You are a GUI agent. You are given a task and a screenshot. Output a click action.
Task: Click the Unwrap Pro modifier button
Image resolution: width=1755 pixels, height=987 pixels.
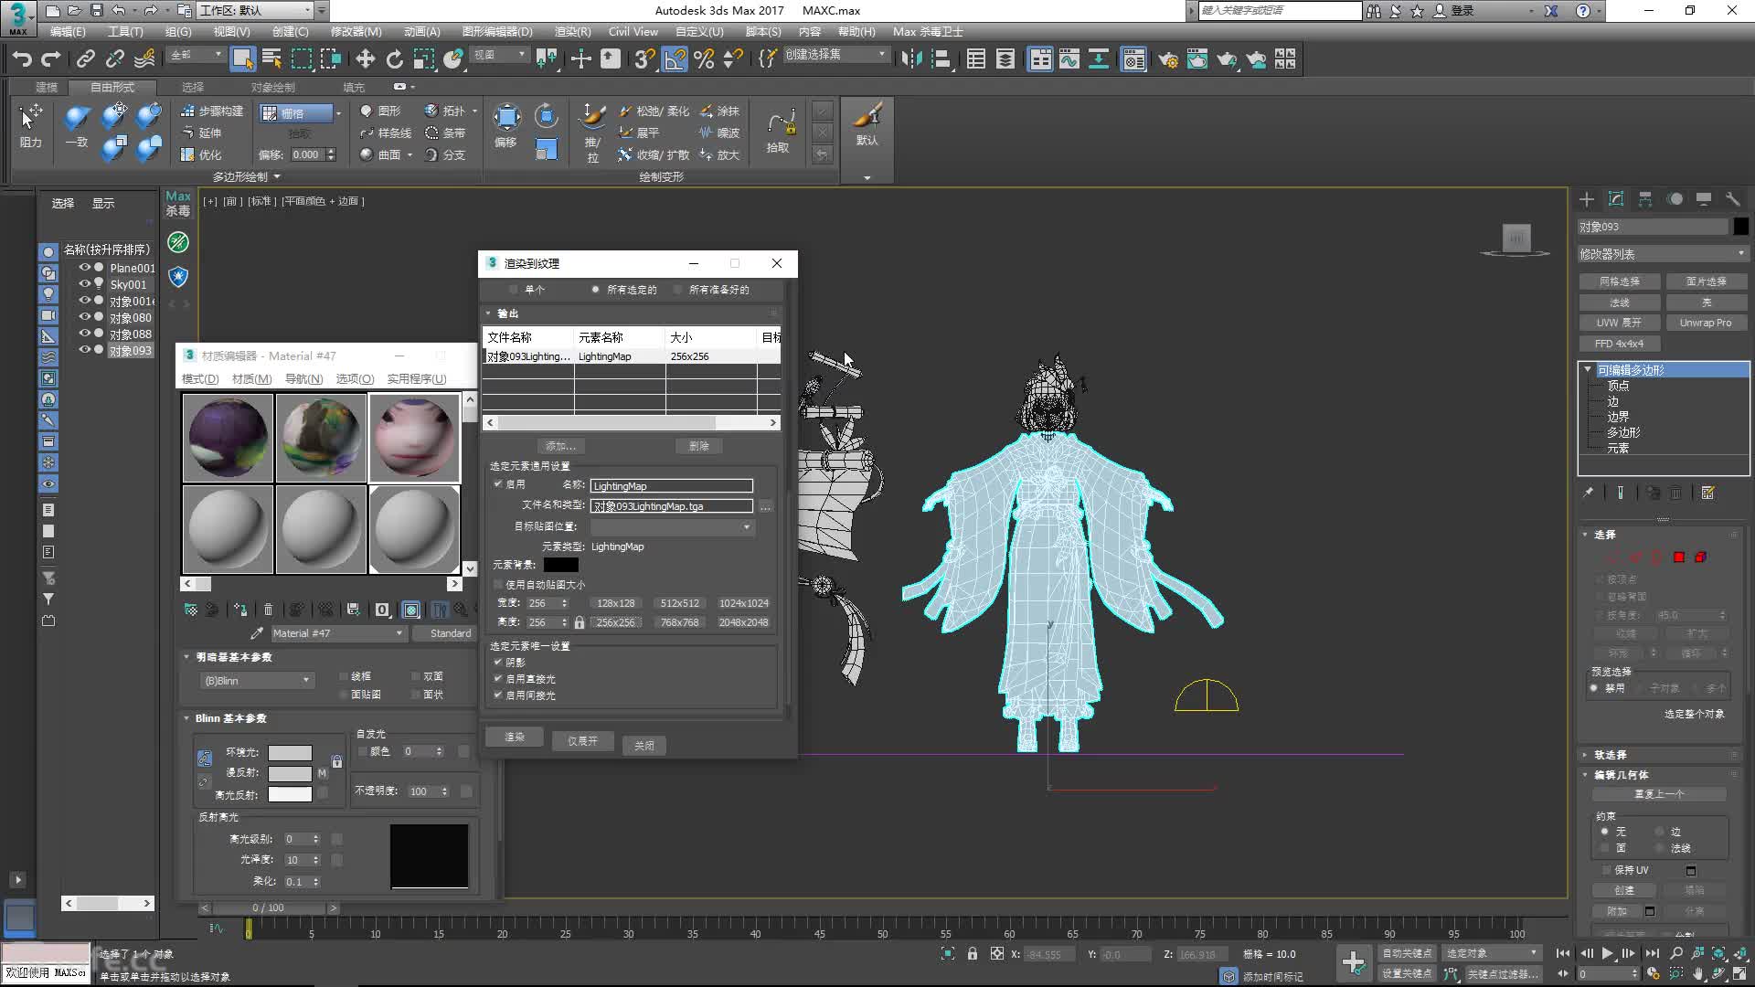(x=1705, y=323)
